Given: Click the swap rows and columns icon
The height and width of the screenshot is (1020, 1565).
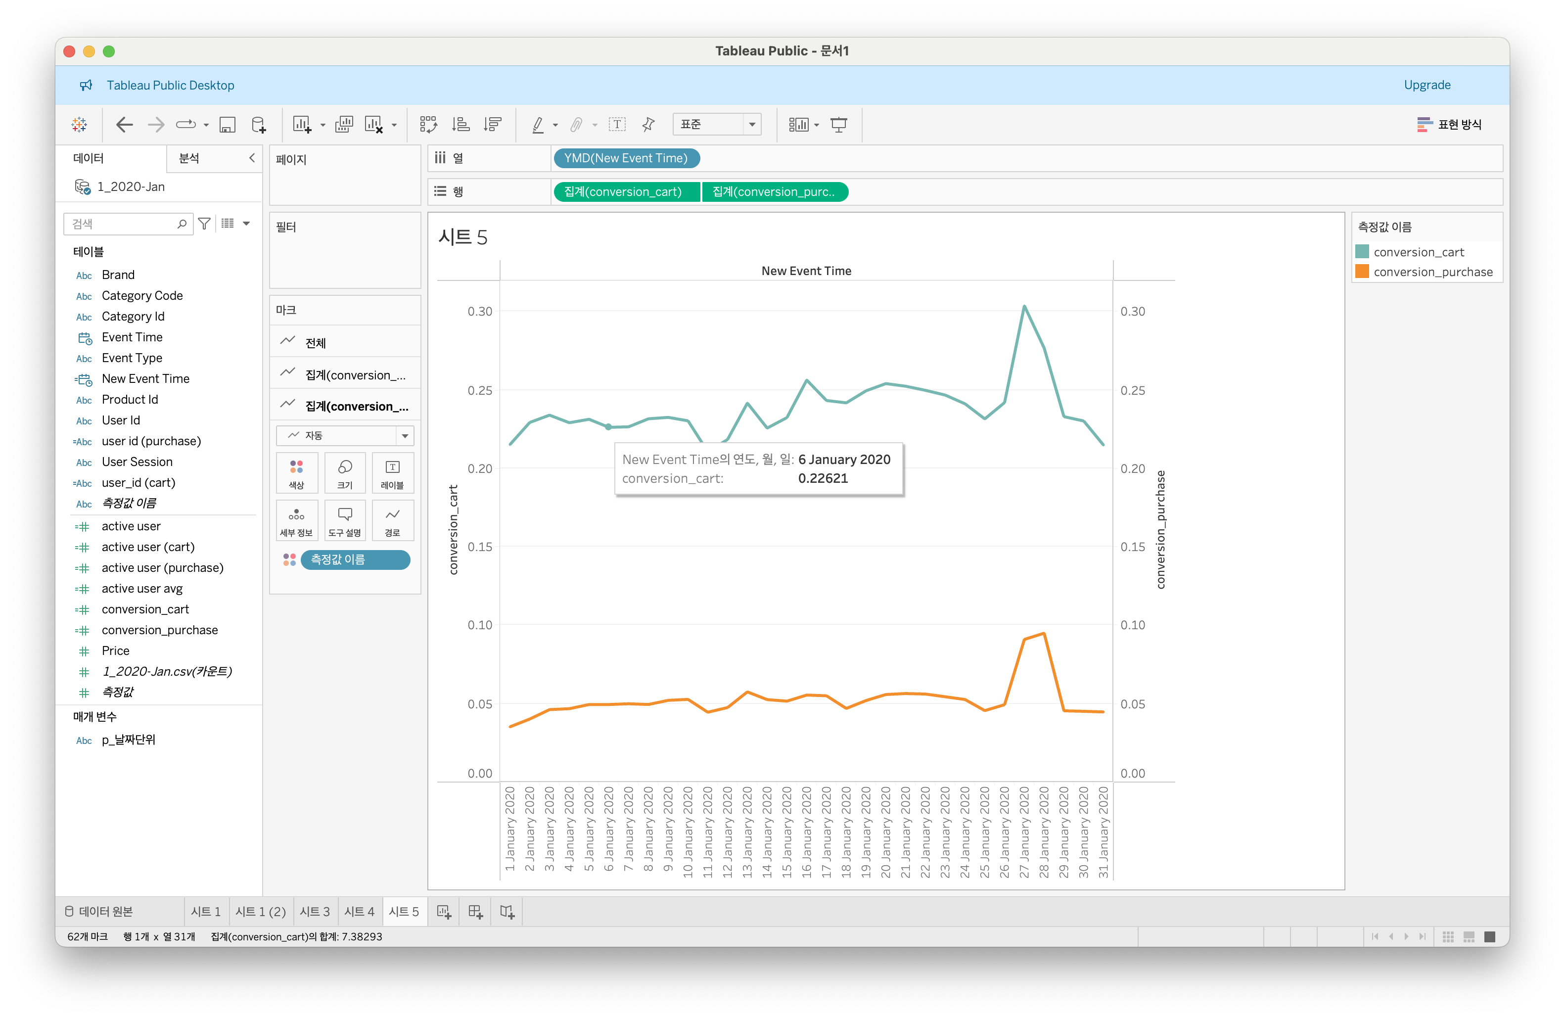Looking at the screenshot, I should pos(428,125).
